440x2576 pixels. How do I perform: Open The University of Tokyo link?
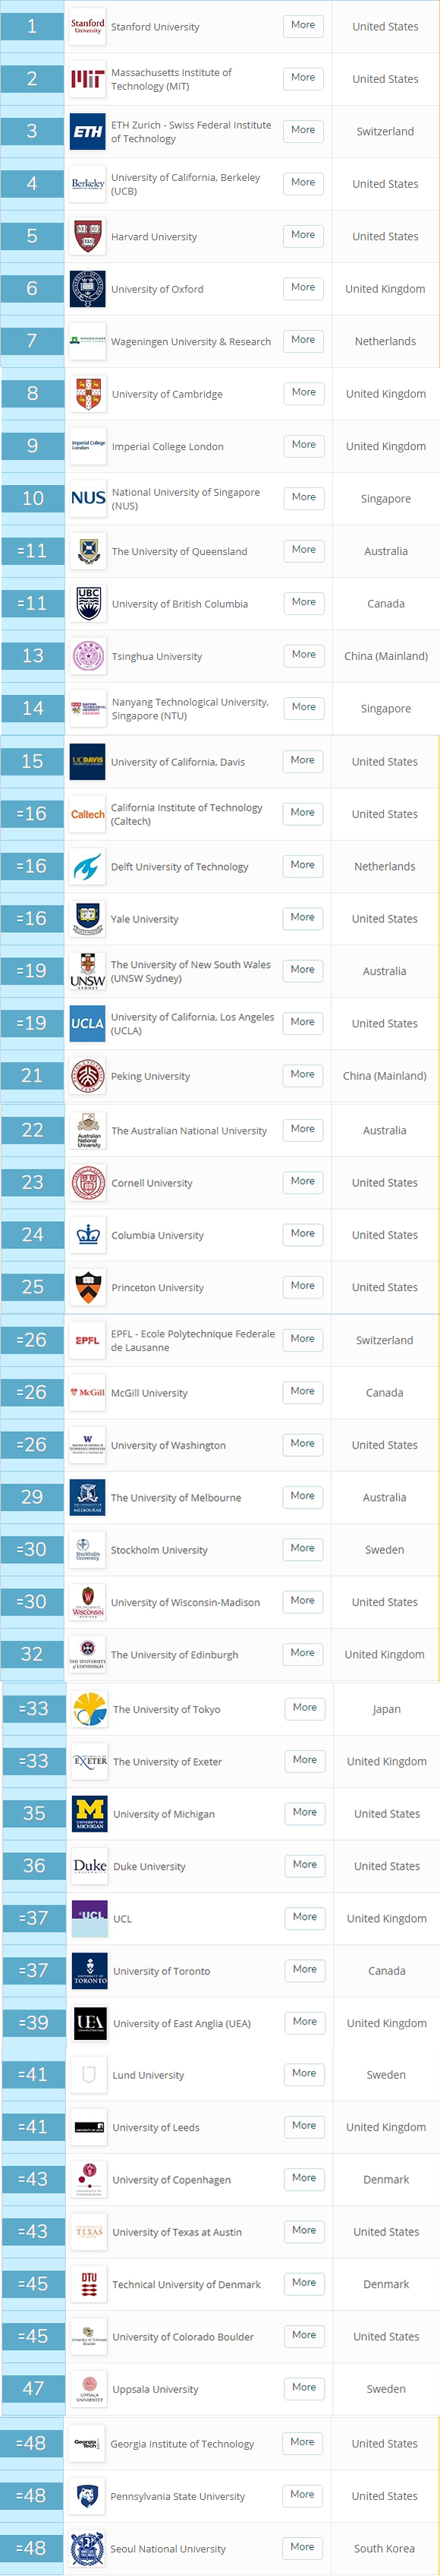tap(167, 1709)
